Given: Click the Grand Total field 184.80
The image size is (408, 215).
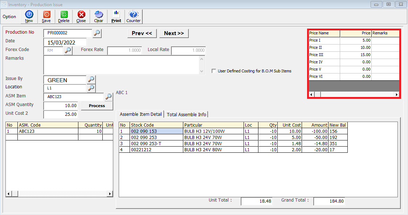Looking at the screenshot, I should pos(329,201).
